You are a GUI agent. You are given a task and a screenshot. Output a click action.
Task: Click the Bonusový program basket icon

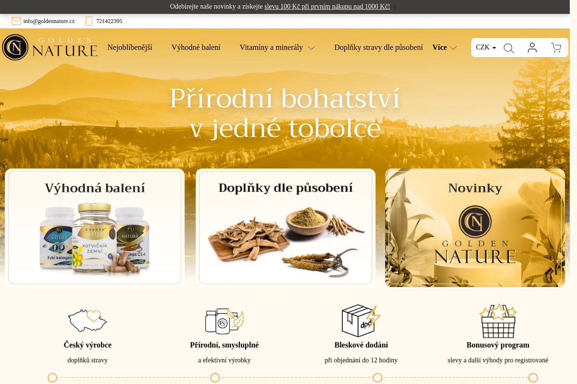498,321
